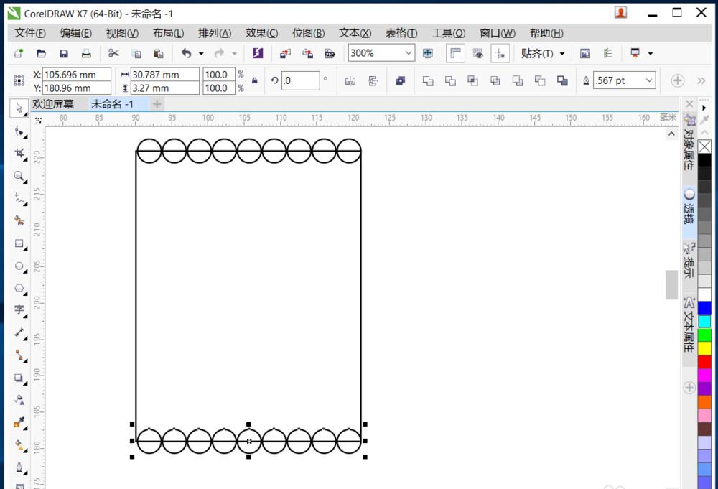
Task: Toggle full-screen preview on the standard bar
Action: (428, 53)
